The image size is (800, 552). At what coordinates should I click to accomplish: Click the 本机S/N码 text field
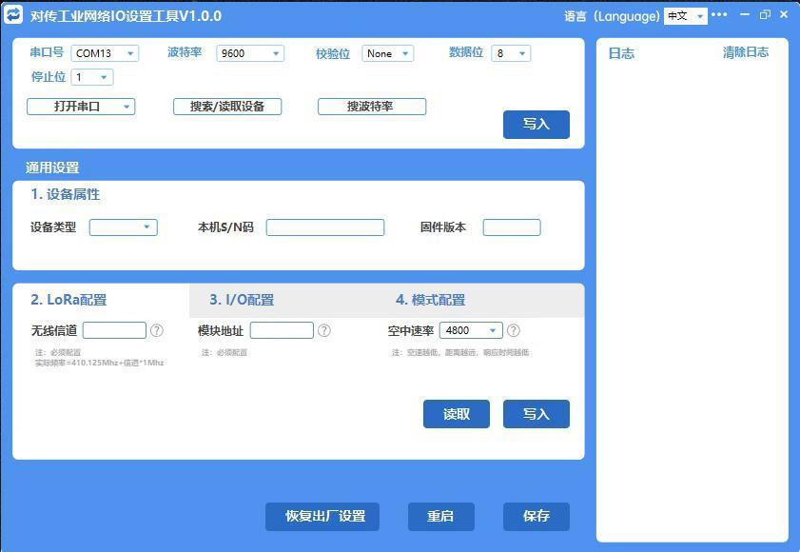click(325, 227)
